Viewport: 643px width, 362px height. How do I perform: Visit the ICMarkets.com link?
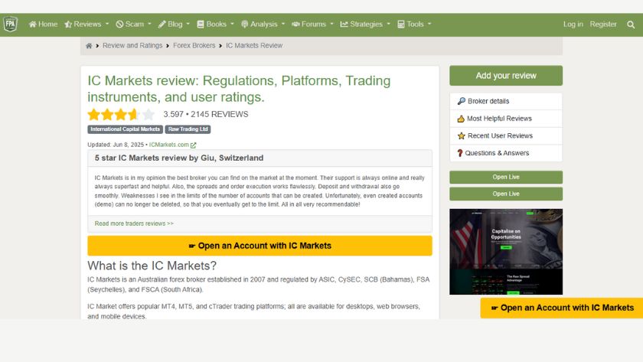click(x=169, y=145)
